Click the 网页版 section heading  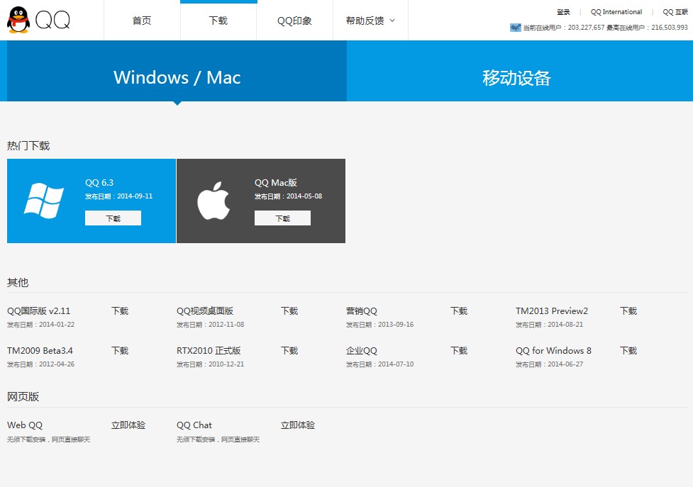pos(23,396)
